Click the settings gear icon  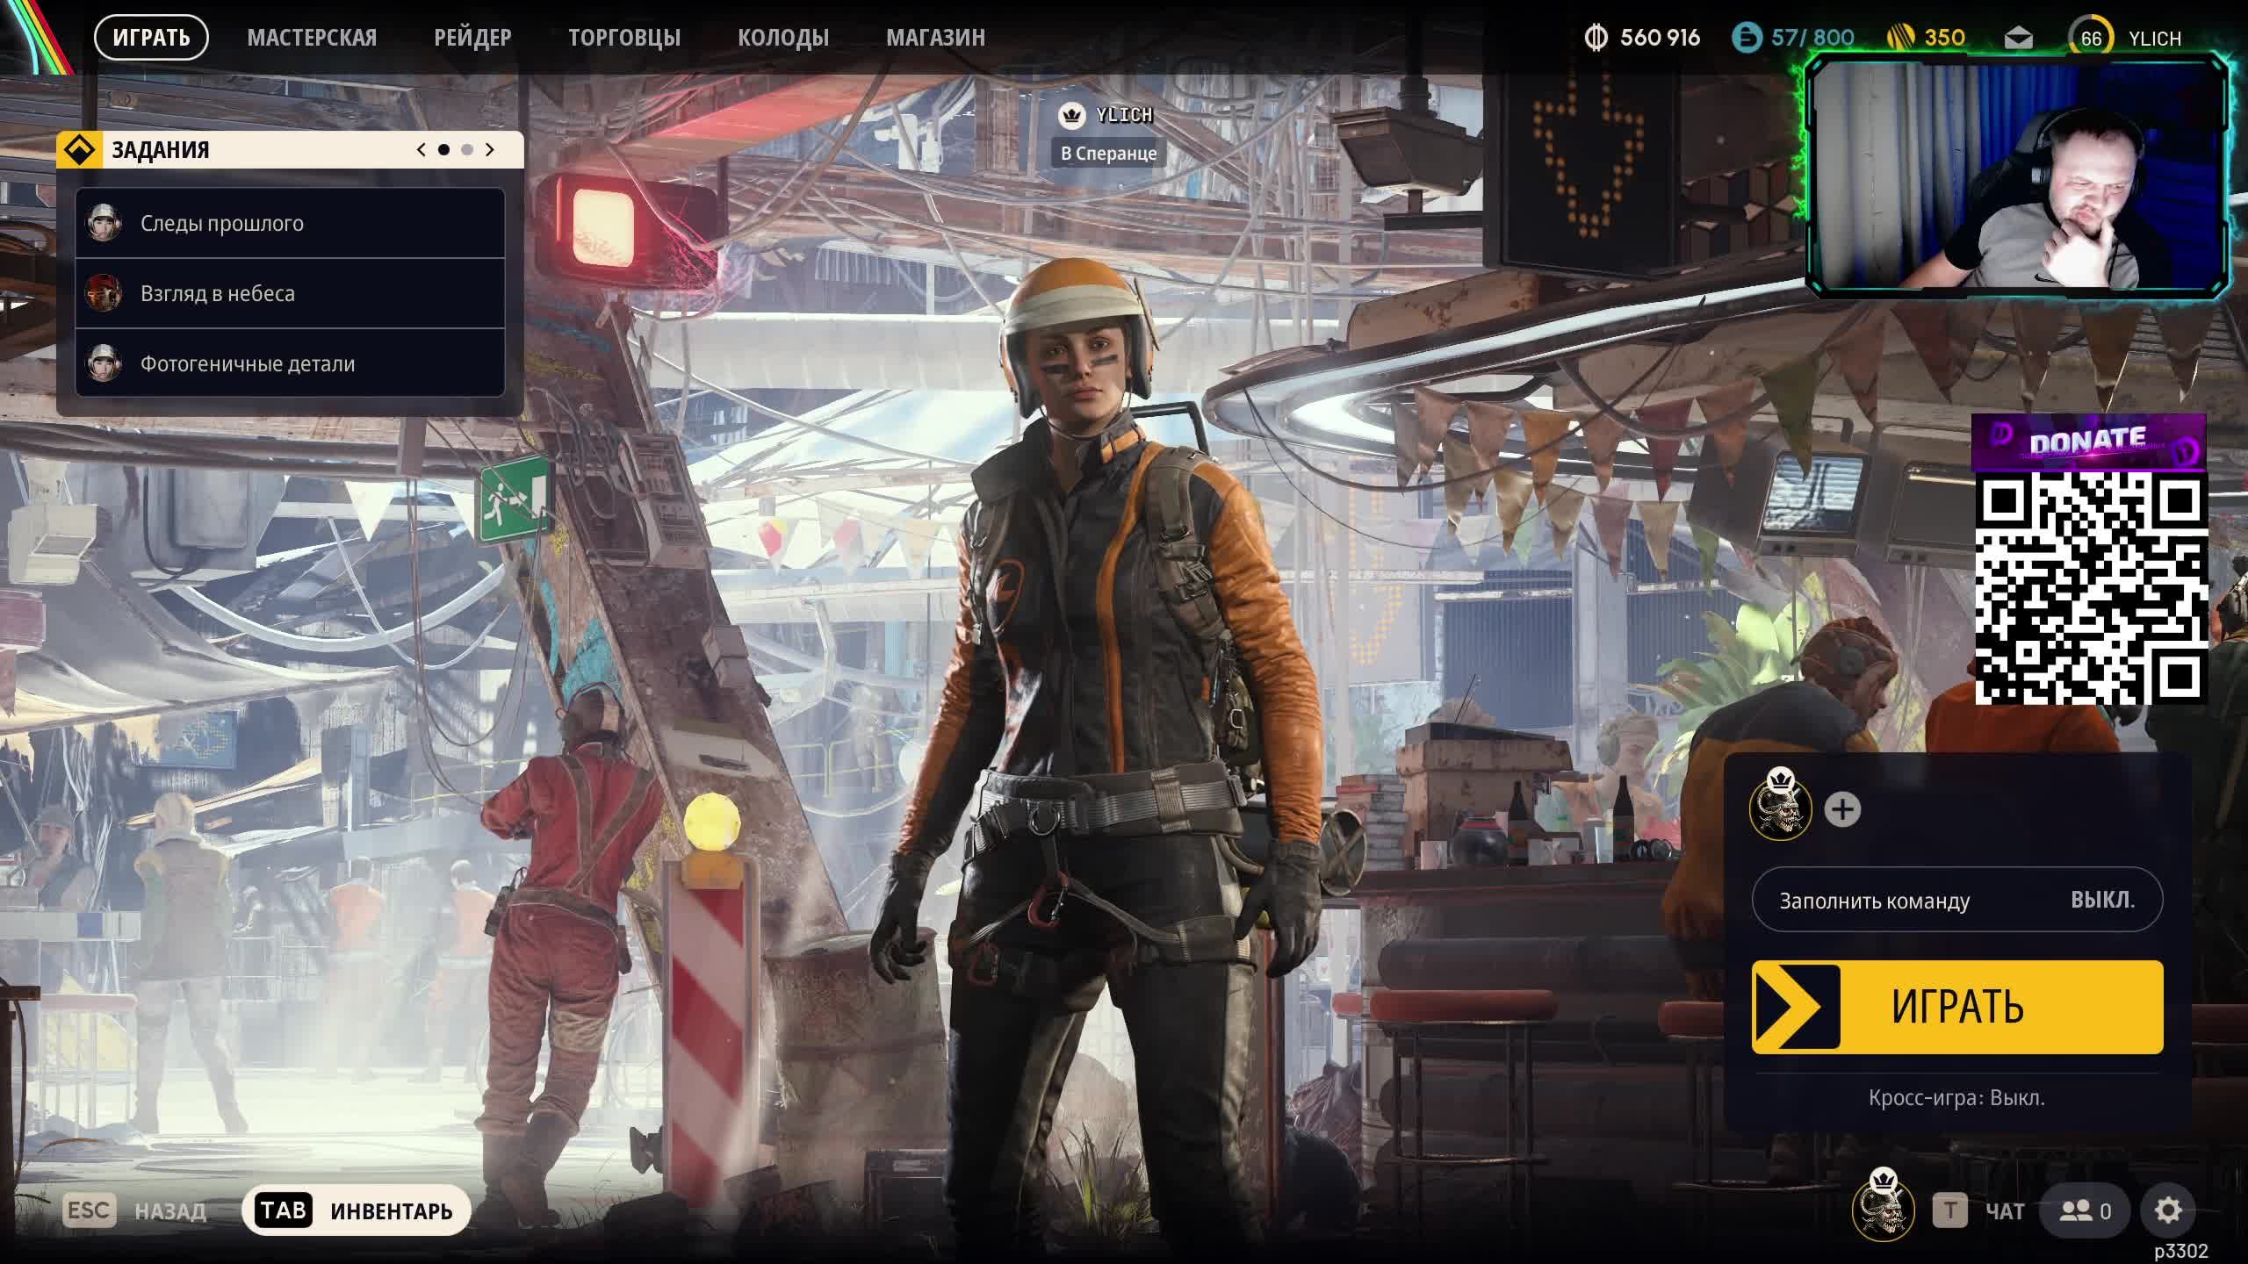tap(2167, 1211)
